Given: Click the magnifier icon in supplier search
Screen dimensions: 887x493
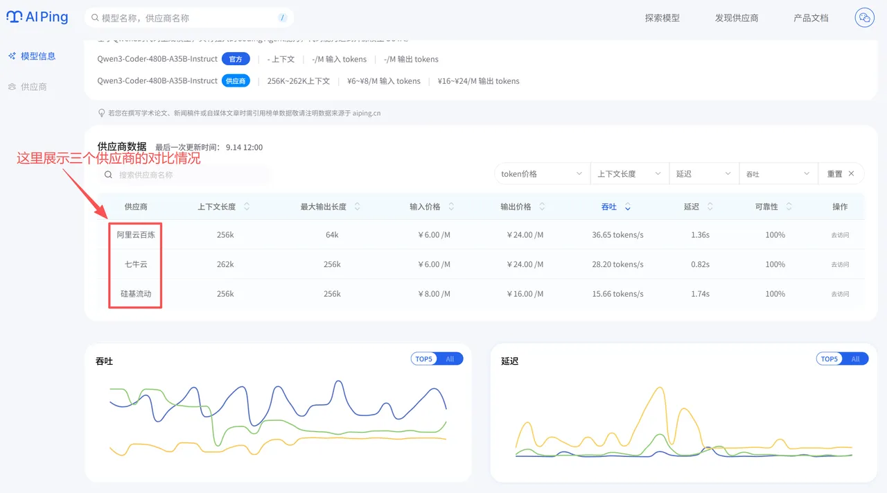Looking at the screenshot, I should (109, 175).
